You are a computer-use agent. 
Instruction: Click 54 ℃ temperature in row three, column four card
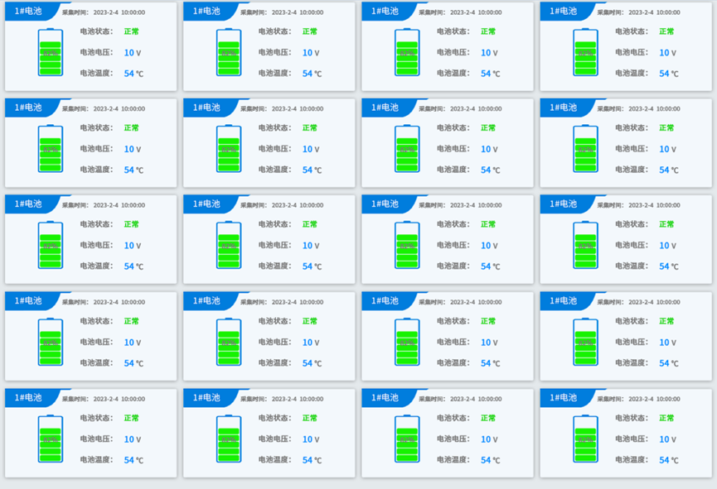pos(669,266)
